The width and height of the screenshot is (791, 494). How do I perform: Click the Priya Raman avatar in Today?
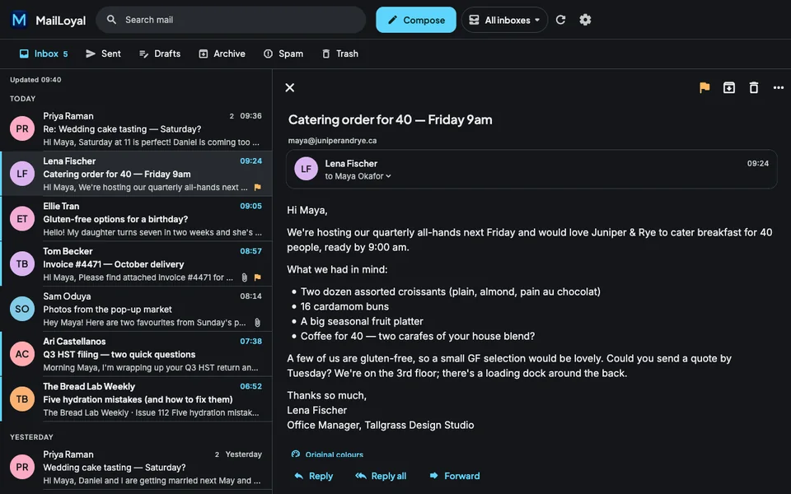(22, 128)
